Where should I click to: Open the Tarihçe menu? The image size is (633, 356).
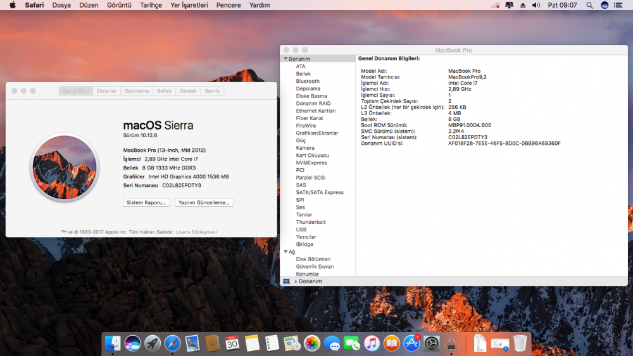pos(151,5)
